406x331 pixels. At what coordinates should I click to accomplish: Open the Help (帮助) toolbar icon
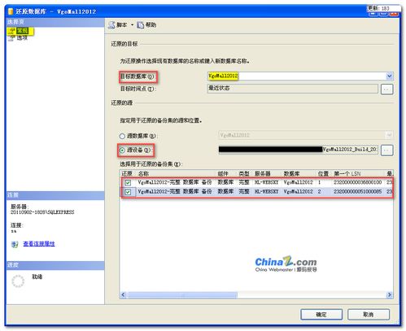pos(141,25)
